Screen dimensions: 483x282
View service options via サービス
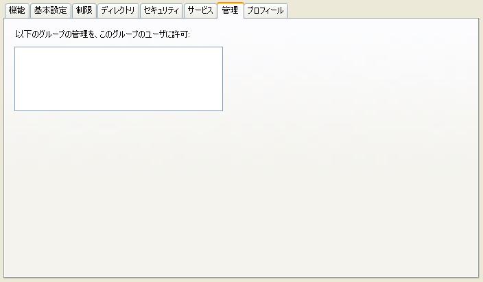[200, 10]
